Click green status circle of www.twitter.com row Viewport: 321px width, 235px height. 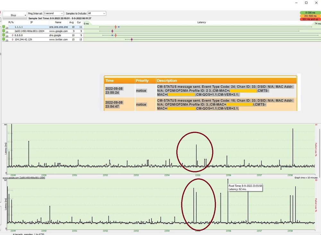[x=4, y=39]
